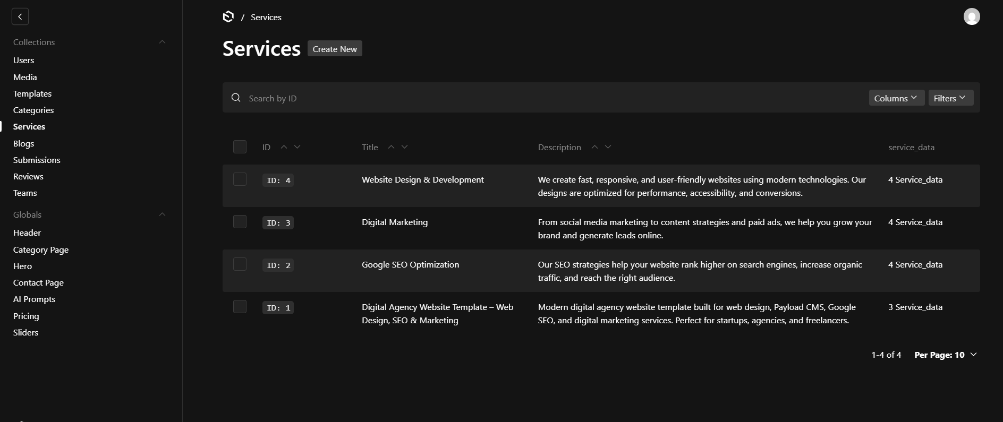The width and height of the screenshot is (1003, 422).
Task: Go to Blogs collection in sidebar
Action: click(x=23, y=143)
